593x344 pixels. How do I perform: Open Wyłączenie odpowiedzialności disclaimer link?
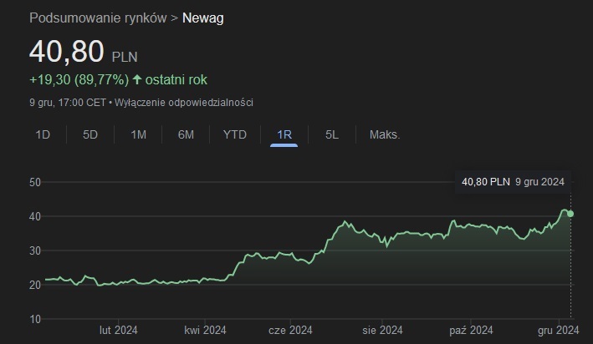184,103
